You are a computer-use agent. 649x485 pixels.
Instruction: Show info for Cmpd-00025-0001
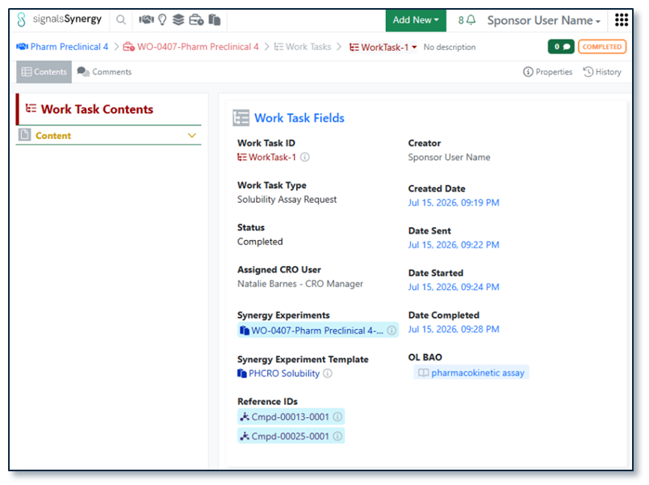[337, 436]
